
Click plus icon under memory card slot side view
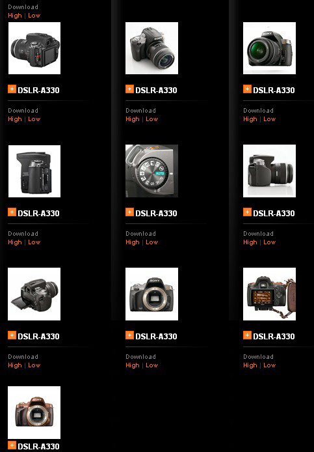12,212
